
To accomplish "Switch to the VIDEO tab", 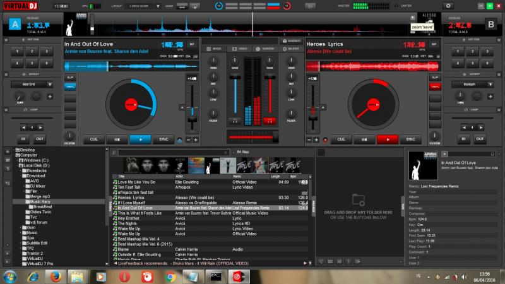I will [240, 49].
